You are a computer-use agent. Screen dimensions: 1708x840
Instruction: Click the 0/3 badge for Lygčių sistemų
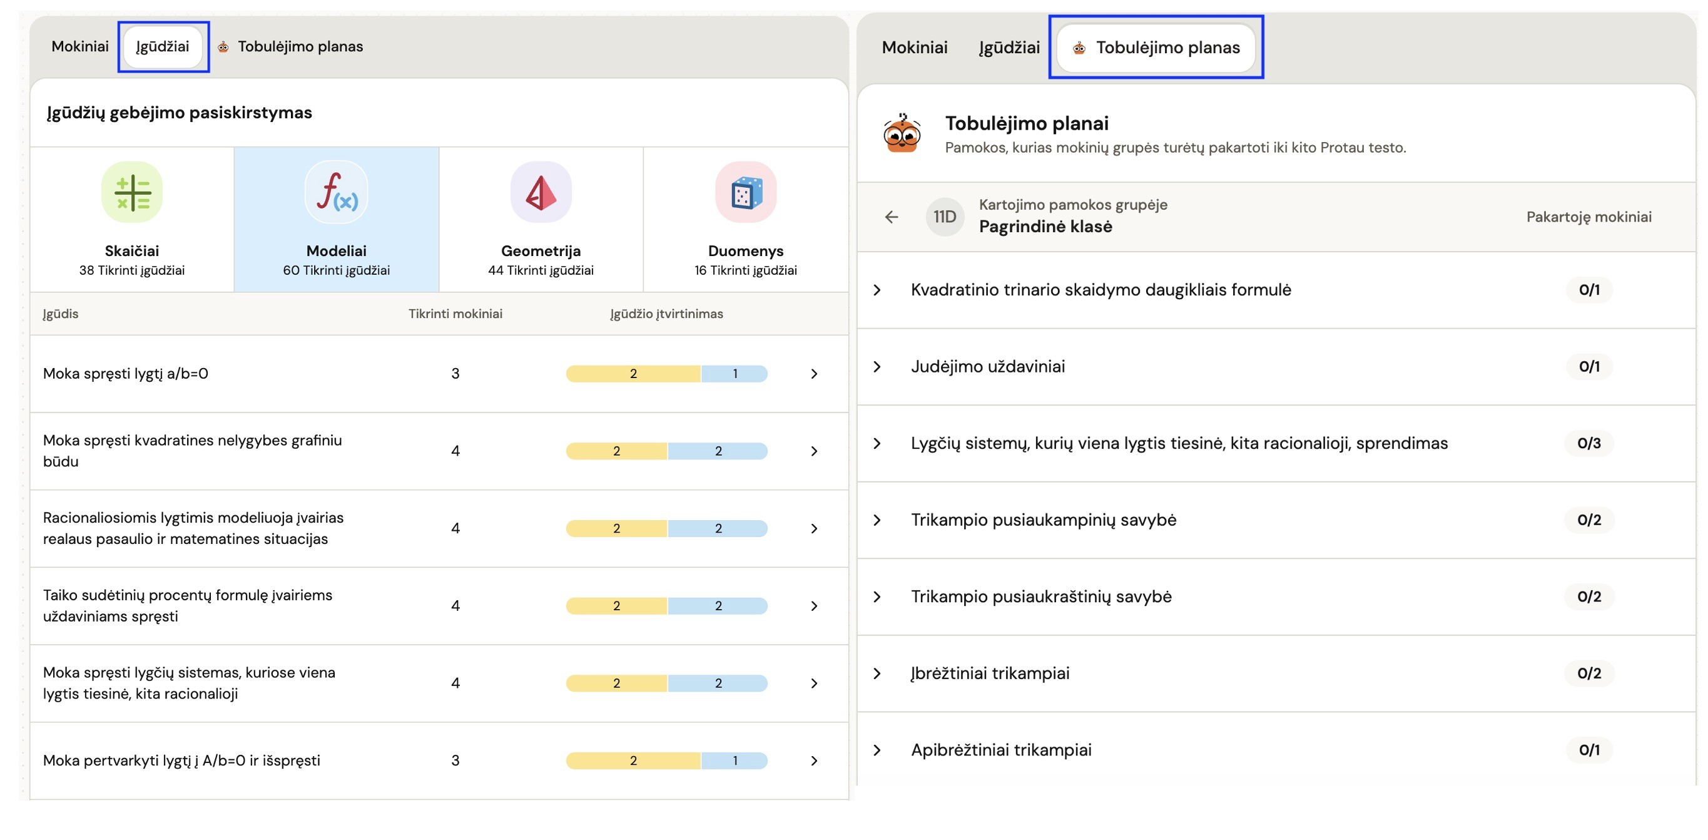coord(1588,443)
